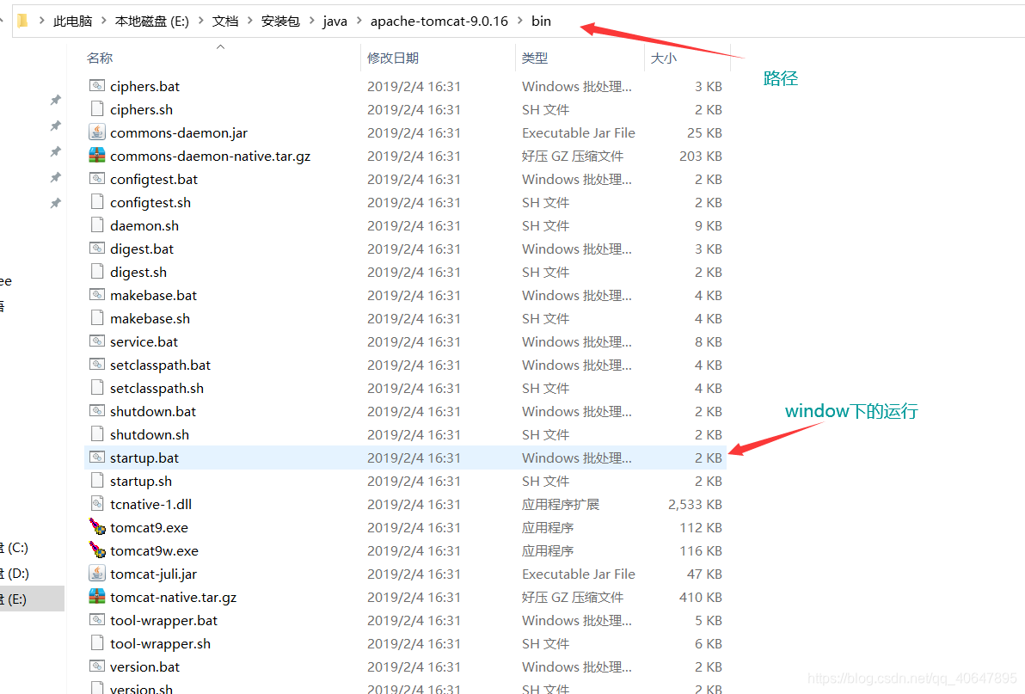
Task: Click the service.bat file icon
Action: 97,341
